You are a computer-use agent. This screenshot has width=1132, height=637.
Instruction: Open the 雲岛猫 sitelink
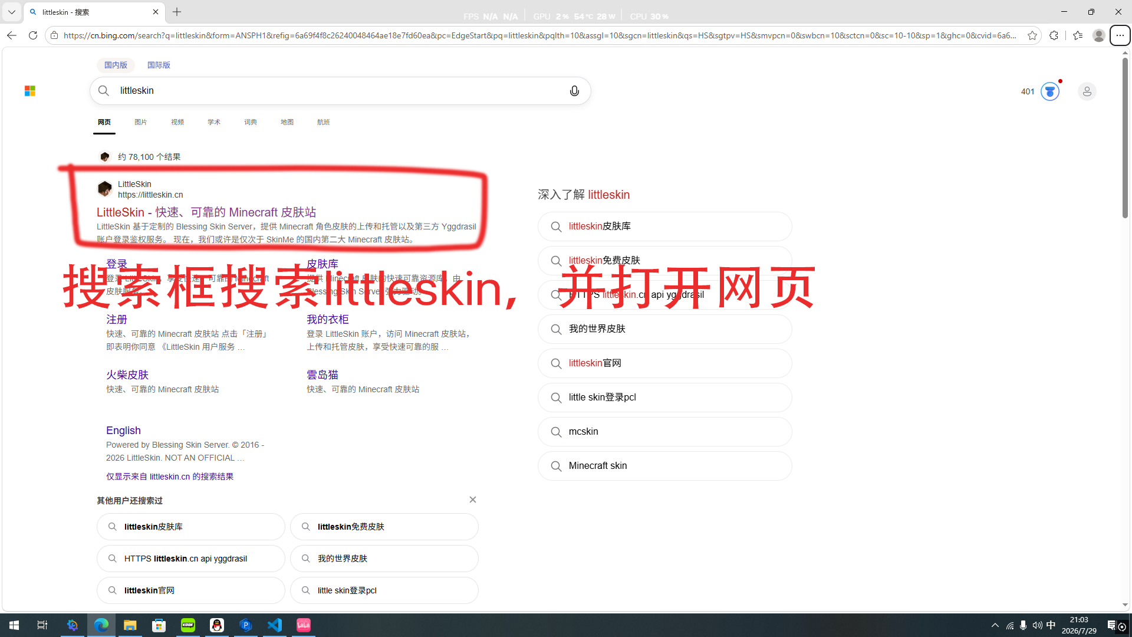click(323, 375)
